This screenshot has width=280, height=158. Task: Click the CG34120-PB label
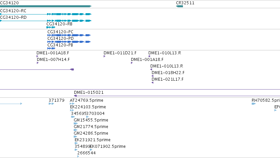pyautogui.click(x=60, y=45)
